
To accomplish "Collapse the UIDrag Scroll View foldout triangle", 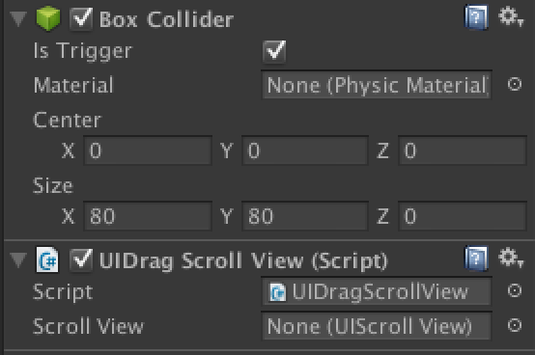I will click(18, 259).
